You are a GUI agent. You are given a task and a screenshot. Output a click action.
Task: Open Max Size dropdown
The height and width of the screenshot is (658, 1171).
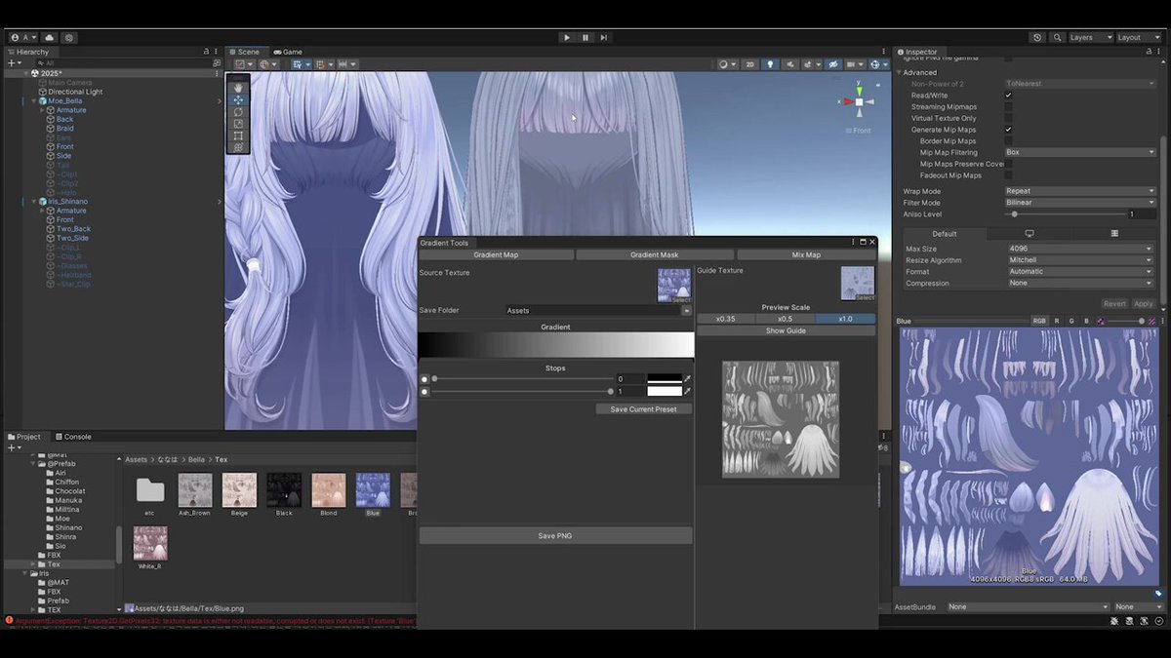pos(1080,249)
